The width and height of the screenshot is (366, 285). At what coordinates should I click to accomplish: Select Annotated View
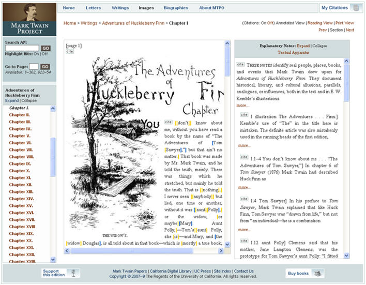(x=290, y=23)
